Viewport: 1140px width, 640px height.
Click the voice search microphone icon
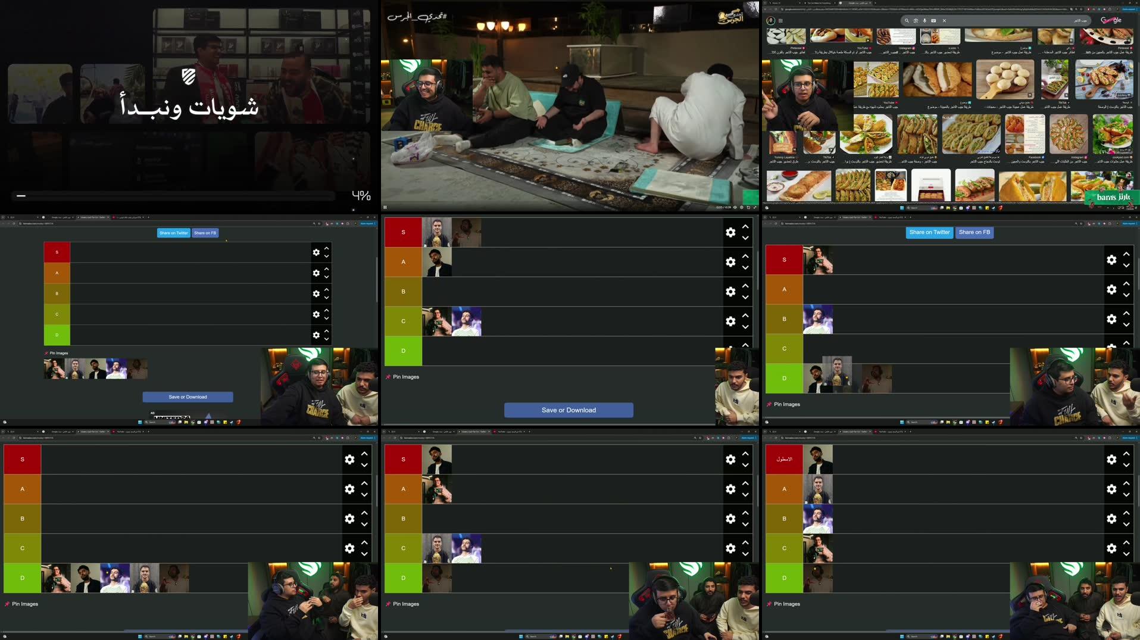[925, 20]
